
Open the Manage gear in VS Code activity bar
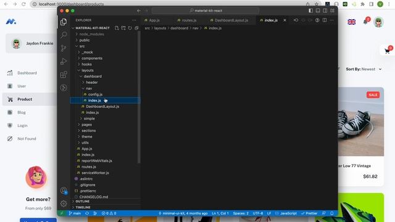click(x=64, y=203)
